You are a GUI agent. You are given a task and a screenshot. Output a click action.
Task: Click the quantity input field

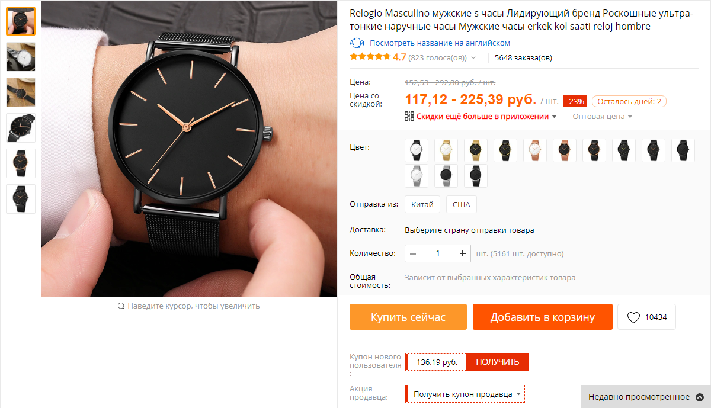point(438,253)
